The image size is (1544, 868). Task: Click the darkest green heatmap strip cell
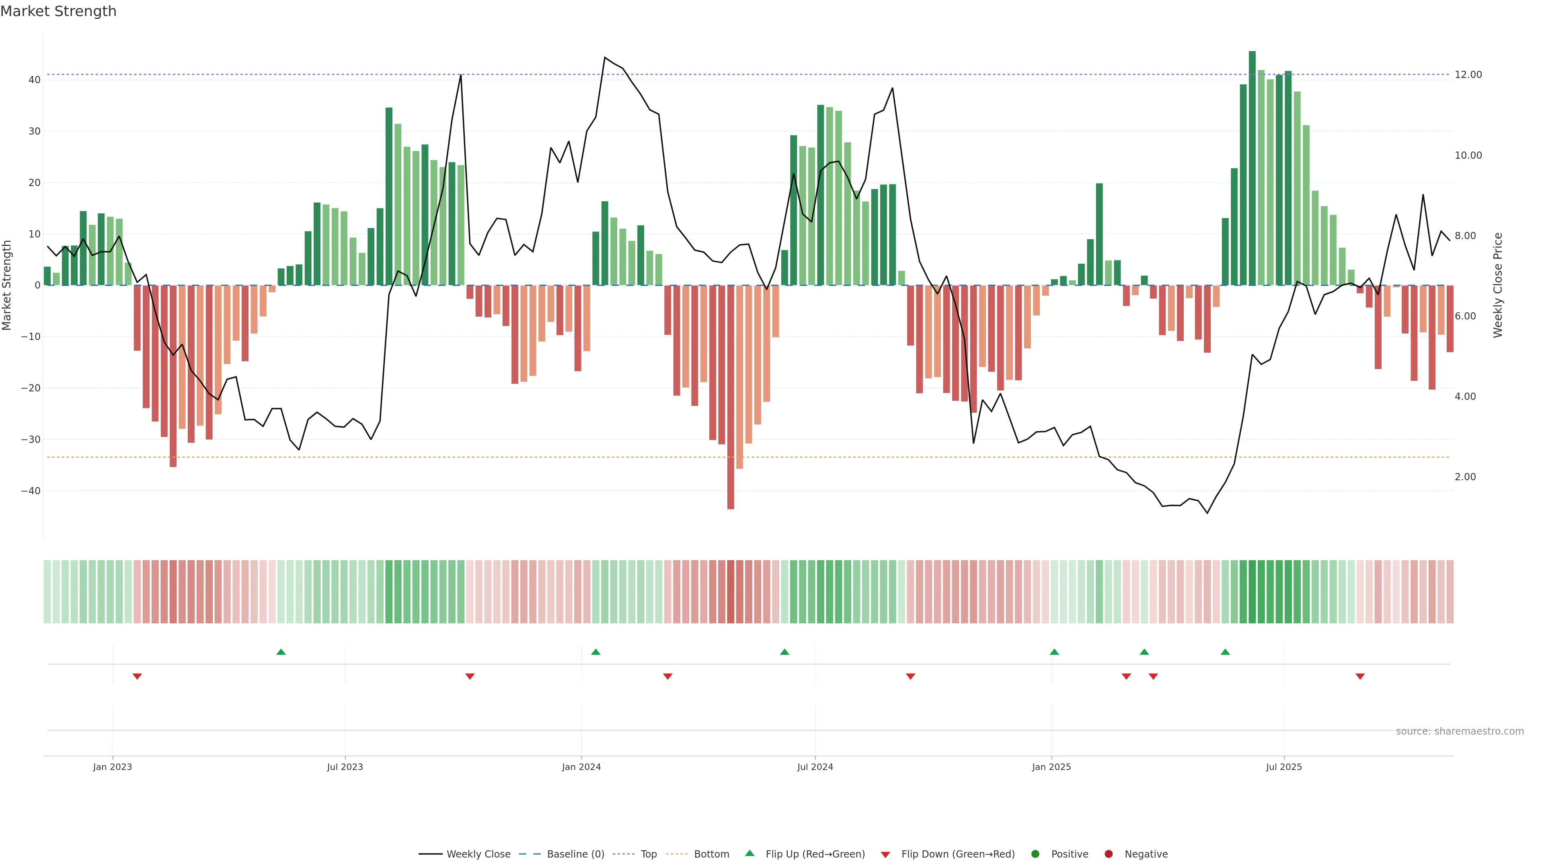(1252, 592)
